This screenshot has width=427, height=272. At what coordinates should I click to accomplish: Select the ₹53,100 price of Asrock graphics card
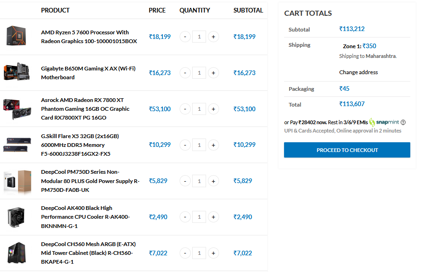point(160,109)
